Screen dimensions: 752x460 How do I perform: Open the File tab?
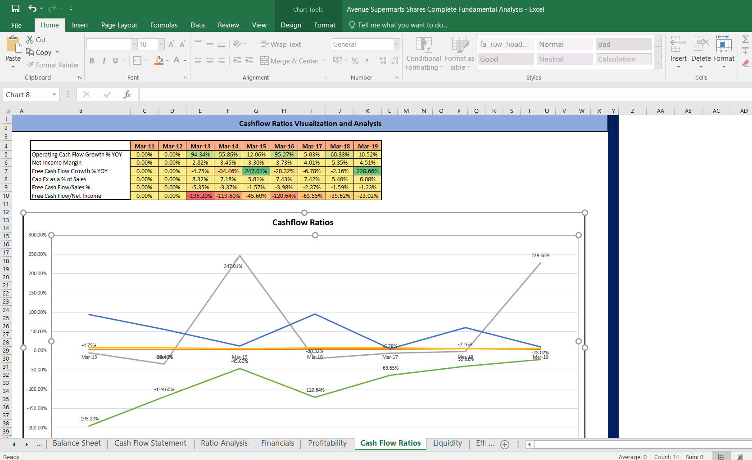(x=16, y=25)
